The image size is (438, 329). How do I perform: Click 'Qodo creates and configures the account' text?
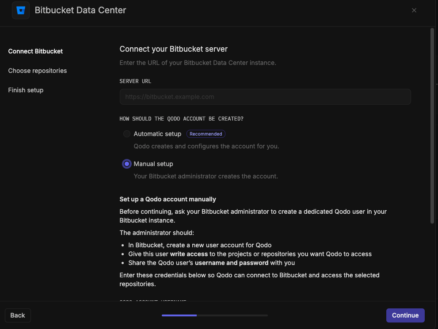(206, 146)
